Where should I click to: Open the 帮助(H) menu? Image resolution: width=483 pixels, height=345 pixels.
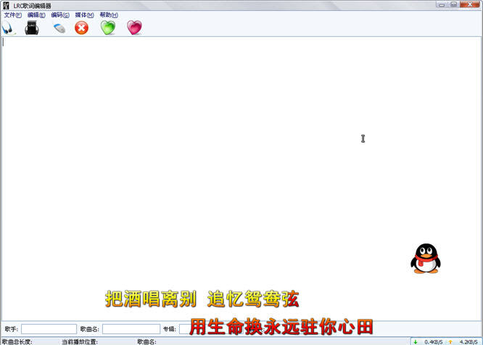pyautogui.click(x=109, y=15)
